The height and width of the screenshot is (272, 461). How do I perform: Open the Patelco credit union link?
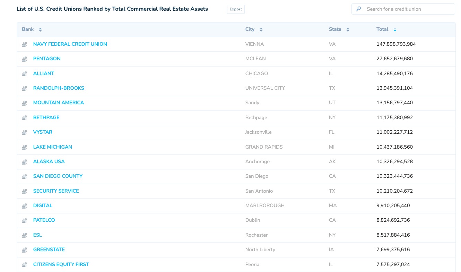point(44,220)
